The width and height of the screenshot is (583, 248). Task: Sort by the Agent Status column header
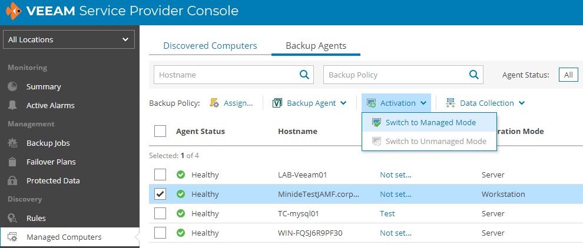[200, 131]
